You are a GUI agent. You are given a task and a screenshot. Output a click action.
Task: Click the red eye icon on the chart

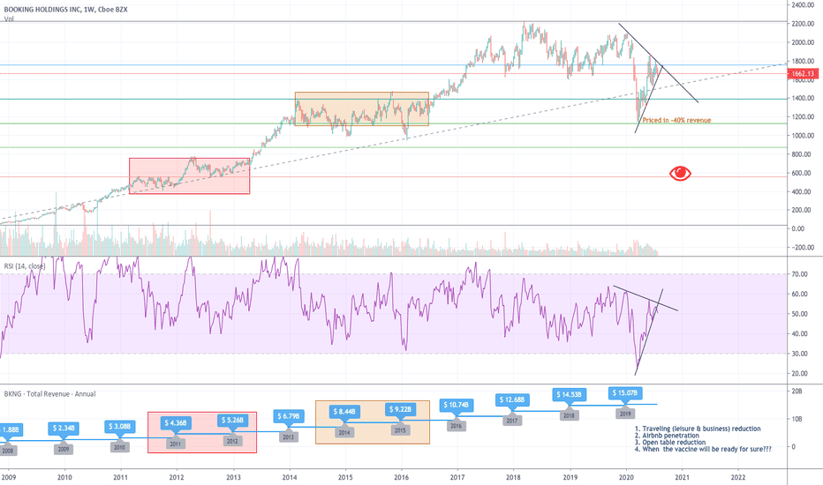pyautogui.click(x=680, y=173)
